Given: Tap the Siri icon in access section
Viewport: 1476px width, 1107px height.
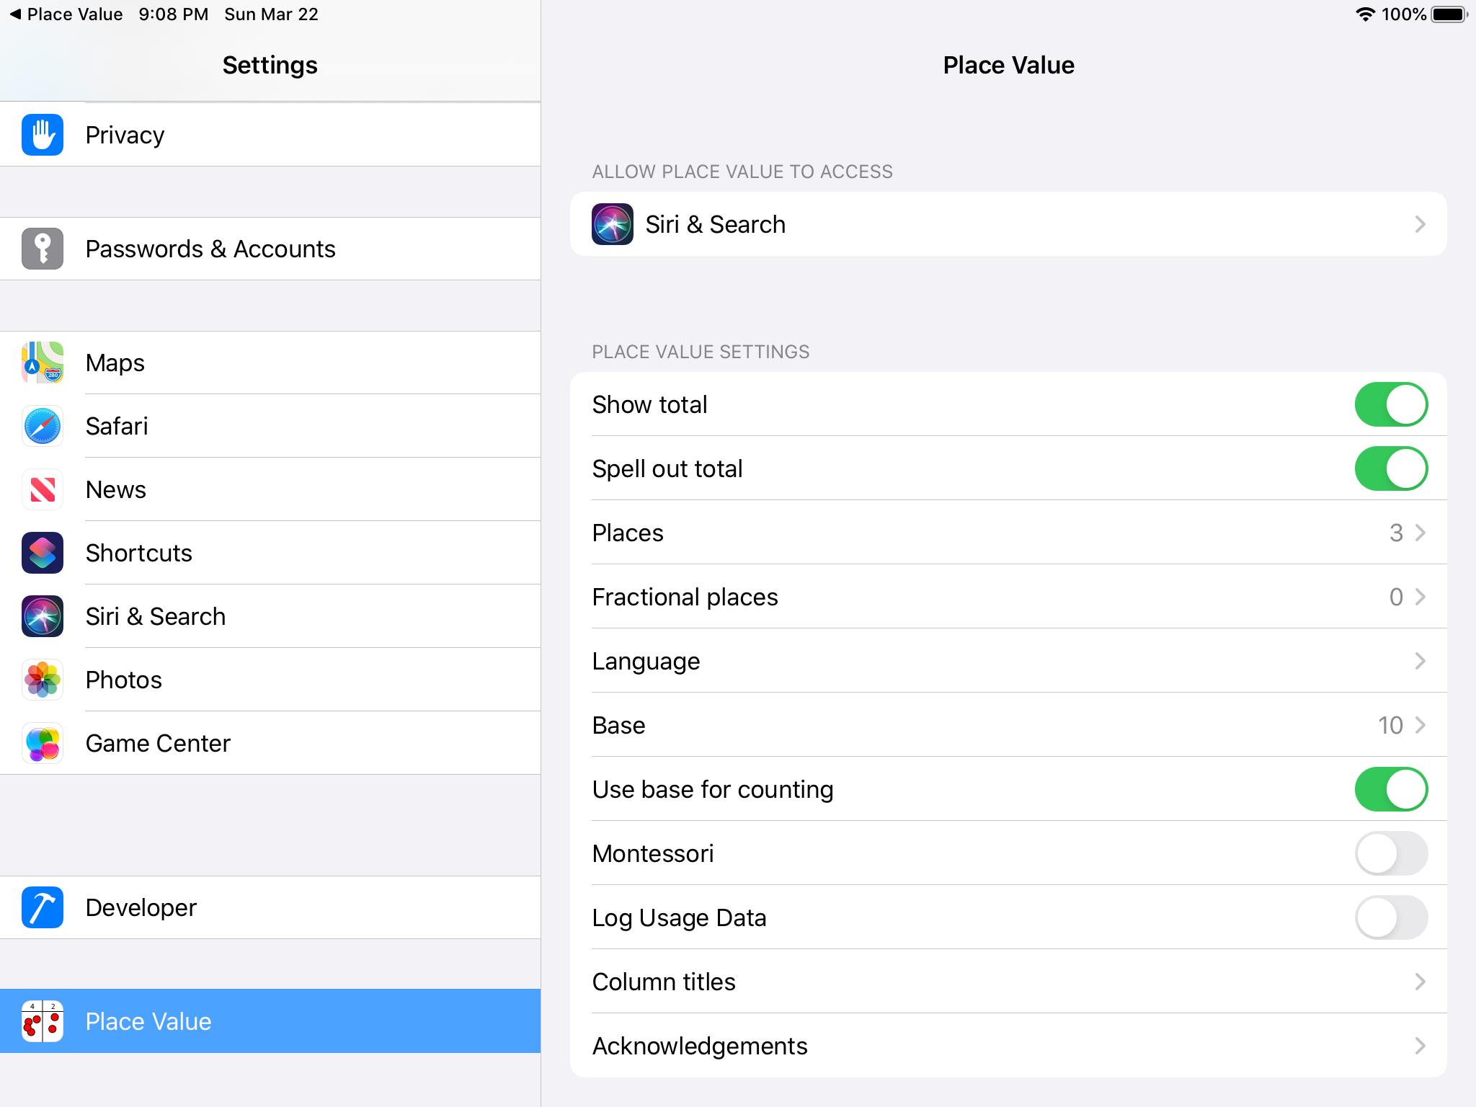Looking at the screenshot, I should [613, 224].
